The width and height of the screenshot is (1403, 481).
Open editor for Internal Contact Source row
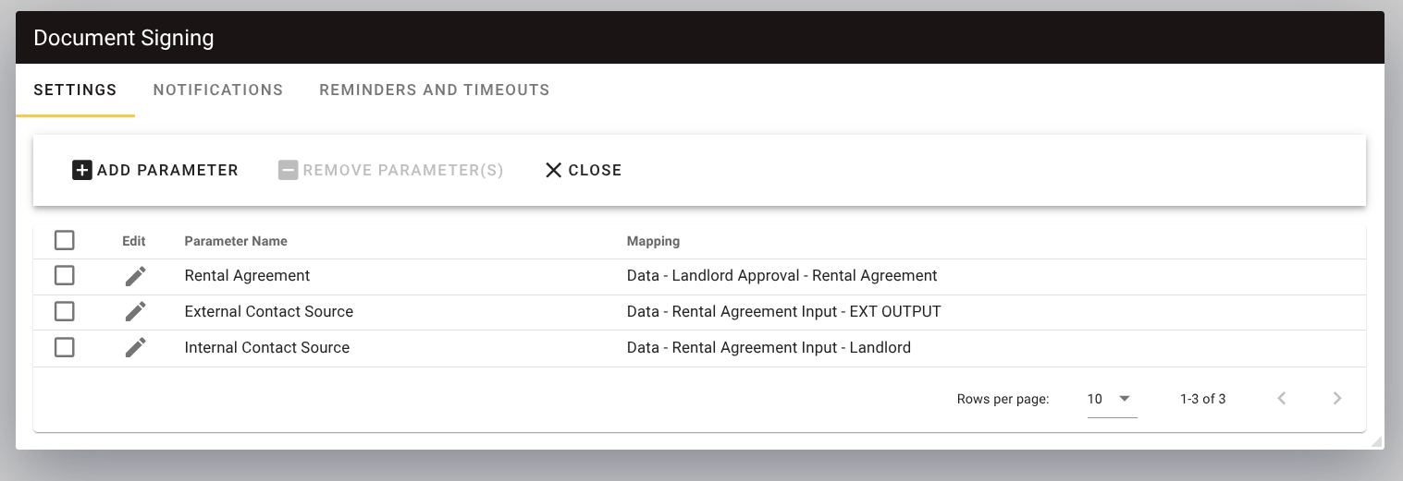coord(135,348)
